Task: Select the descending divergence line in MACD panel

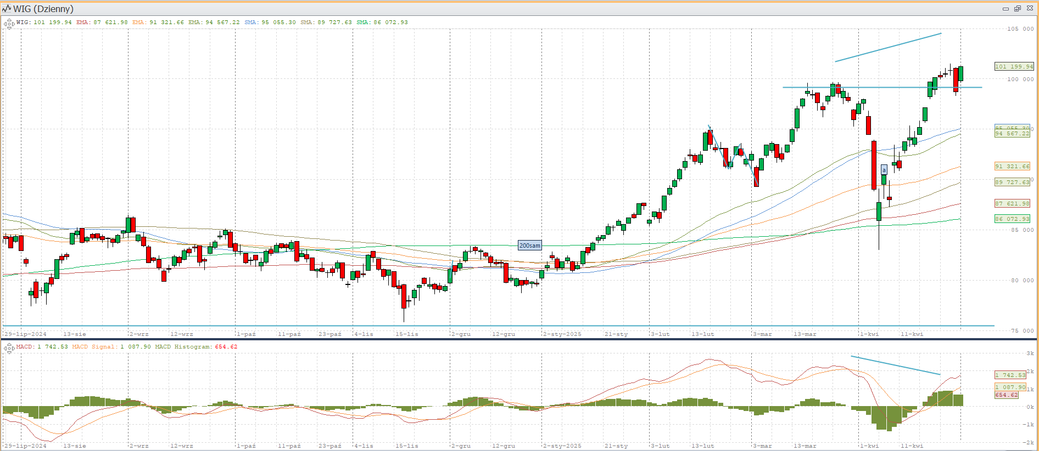Action: [x=895, y=365]
